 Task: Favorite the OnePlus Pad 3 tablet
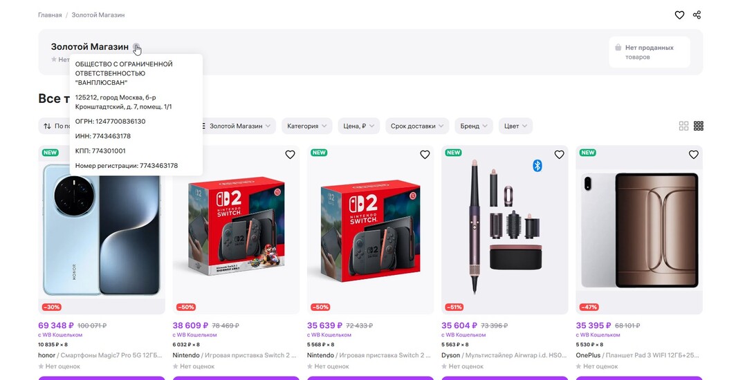(693, 155)
